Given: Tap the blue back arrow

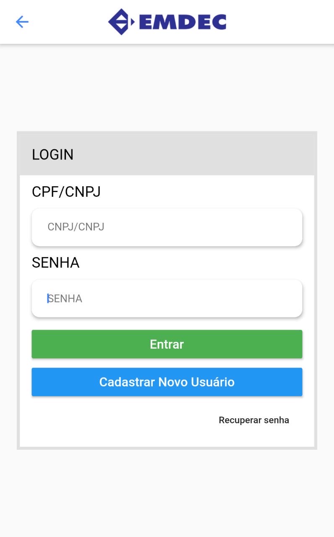Looking at the screenshot, I should point(22,22).
